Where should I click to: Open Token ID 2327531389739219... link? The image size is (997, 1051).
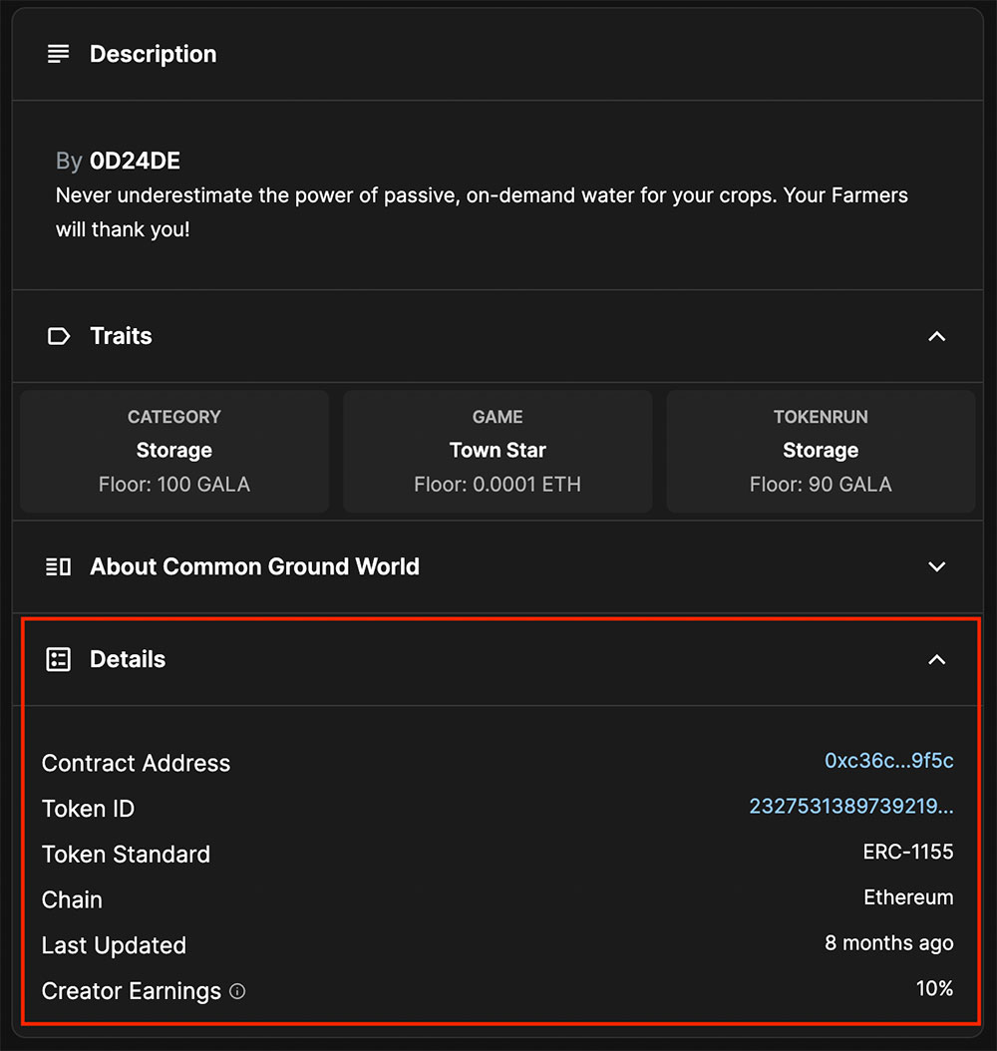(850, 806)
